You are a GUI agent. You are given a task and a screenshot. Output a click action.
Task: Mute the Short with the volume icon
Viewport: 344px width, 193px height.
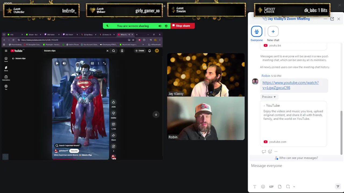pyautogui.click(x=64, y=63)
